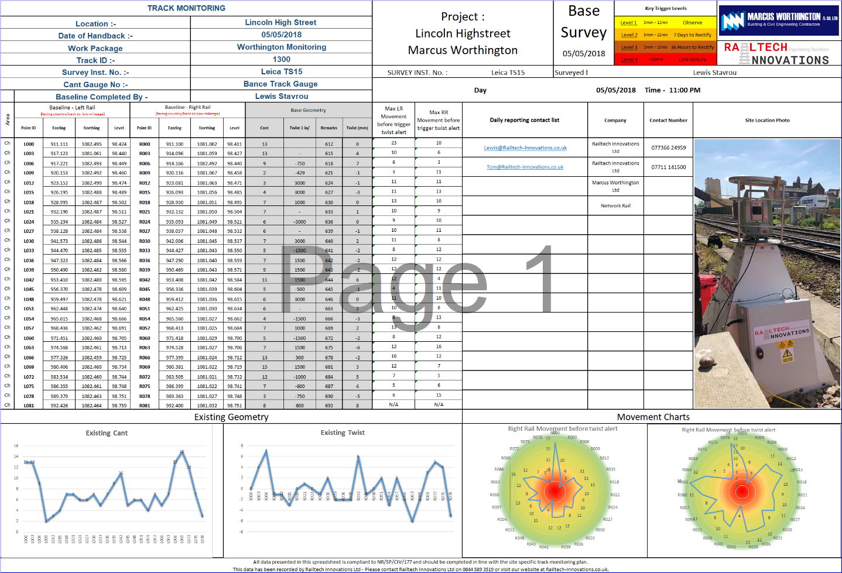Select phone number 077366 24959
Viewport: 842px width, 573px height.
tap(669, 147)
